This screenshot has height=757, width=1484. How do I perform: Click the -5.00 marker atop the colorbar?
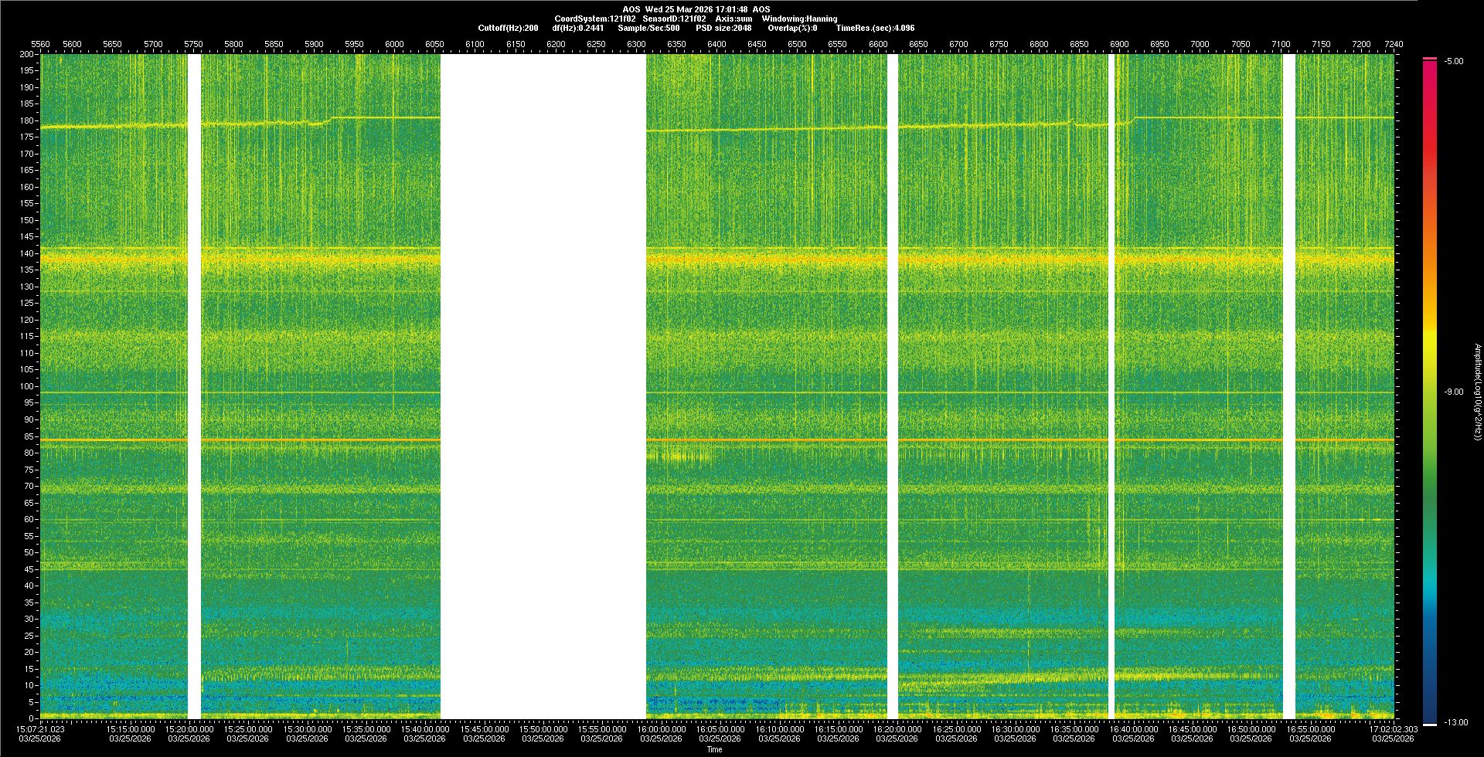click(1454, 61)
